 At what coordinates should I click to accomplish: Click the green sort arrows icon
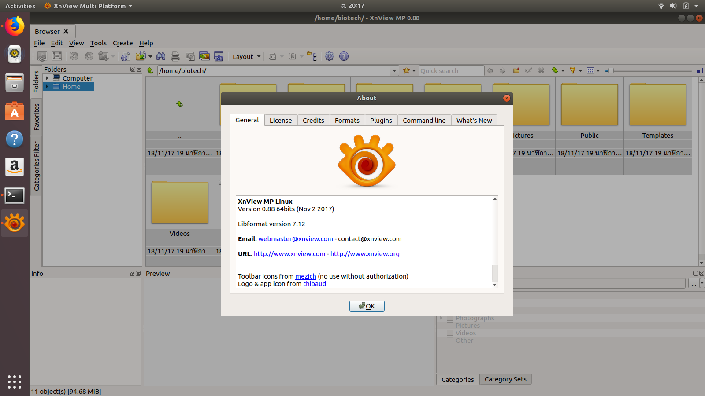click(555, 70)
